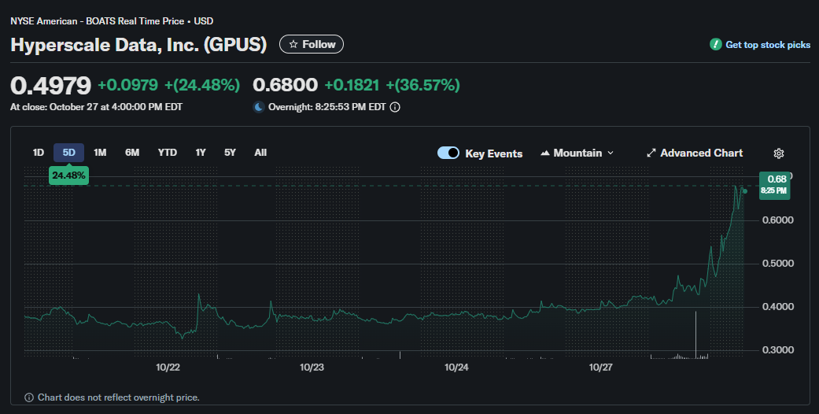Click the 10/24 date axis label
Image resolution: width=819 pixels, height=414 pixels.
coord(456,368)
